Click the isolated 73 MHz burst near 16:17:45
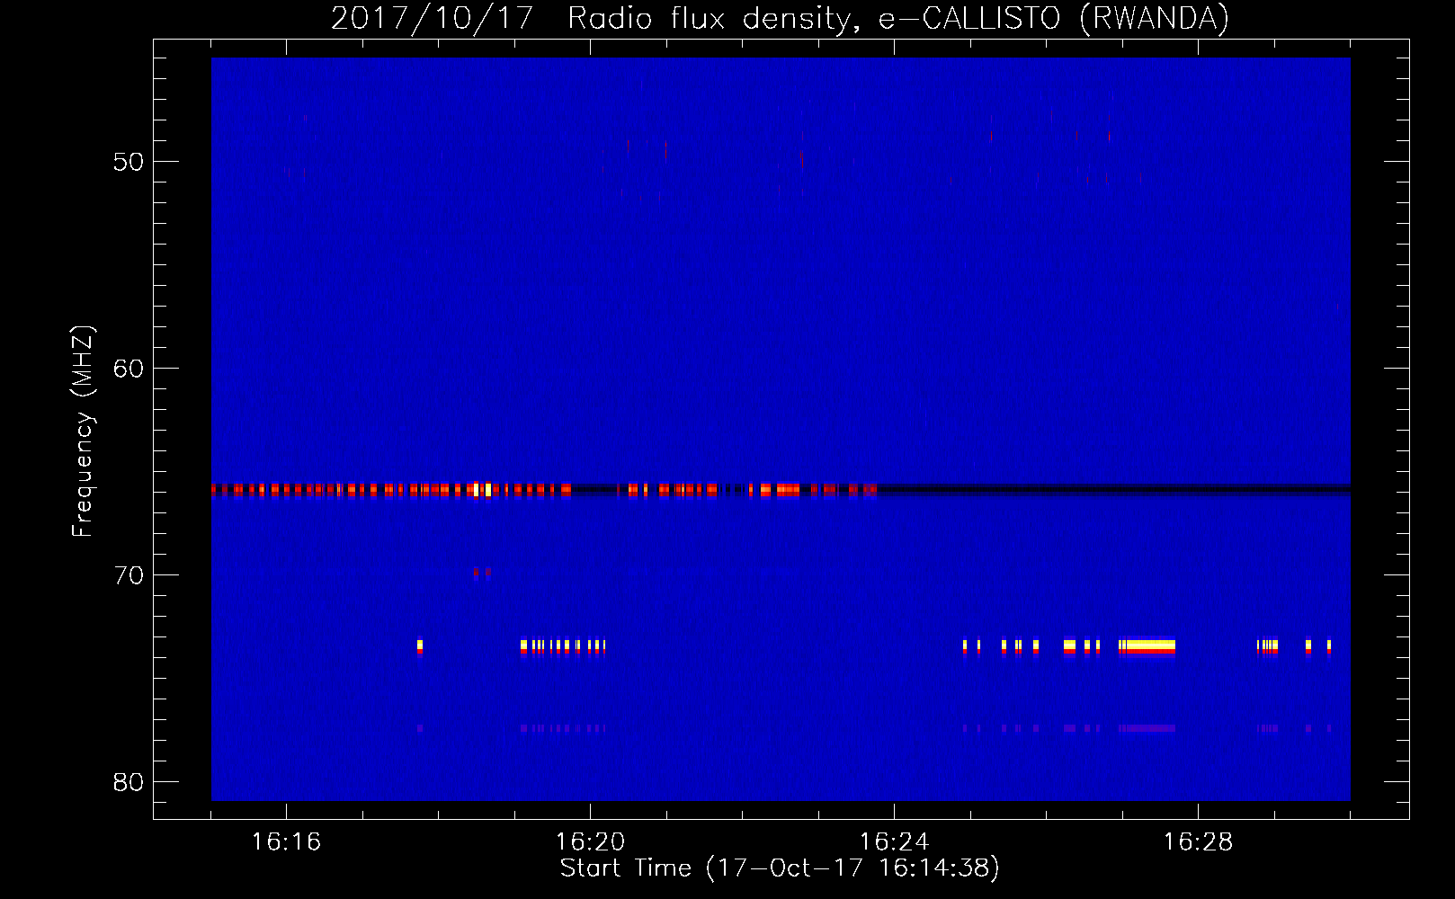1455x899 pixels. (x=420, y=646)
